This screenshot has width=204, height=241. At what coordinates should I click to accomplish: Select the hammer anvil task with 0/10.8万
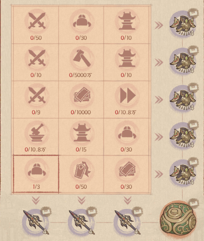tap(36, 137)
